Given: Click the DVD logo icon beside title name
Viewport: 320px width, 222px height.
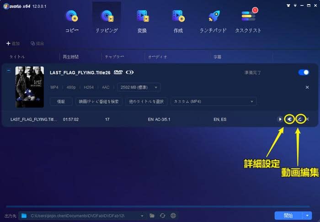Looking at the screenshot, I should click(x=118, y=72).
